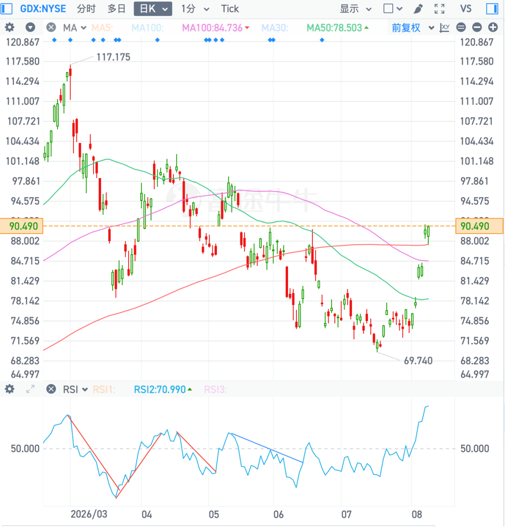505x527 pixels.
Task: Remove the RSI indicator with its X
Action: coord(51,389)
